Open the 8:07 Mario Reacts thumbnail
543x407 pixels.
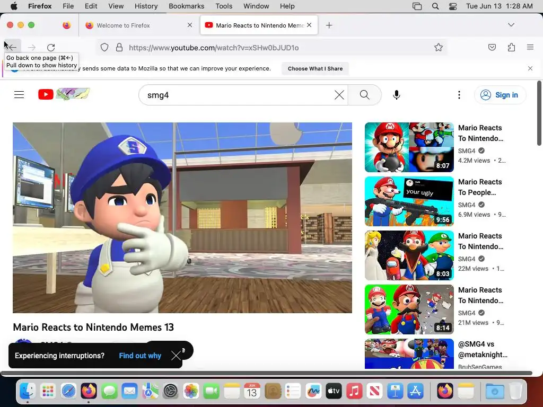(409, 147)
